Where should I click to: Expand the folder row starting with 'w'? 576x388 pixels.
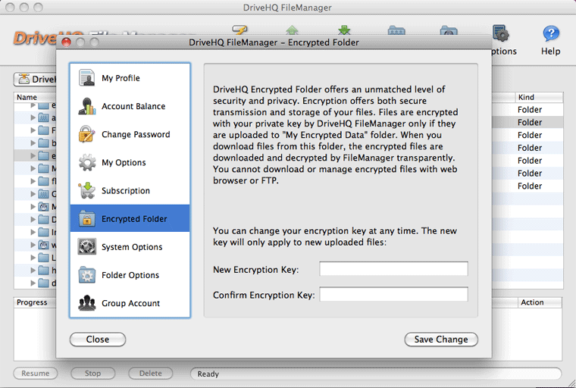click(x=33, y=245)
